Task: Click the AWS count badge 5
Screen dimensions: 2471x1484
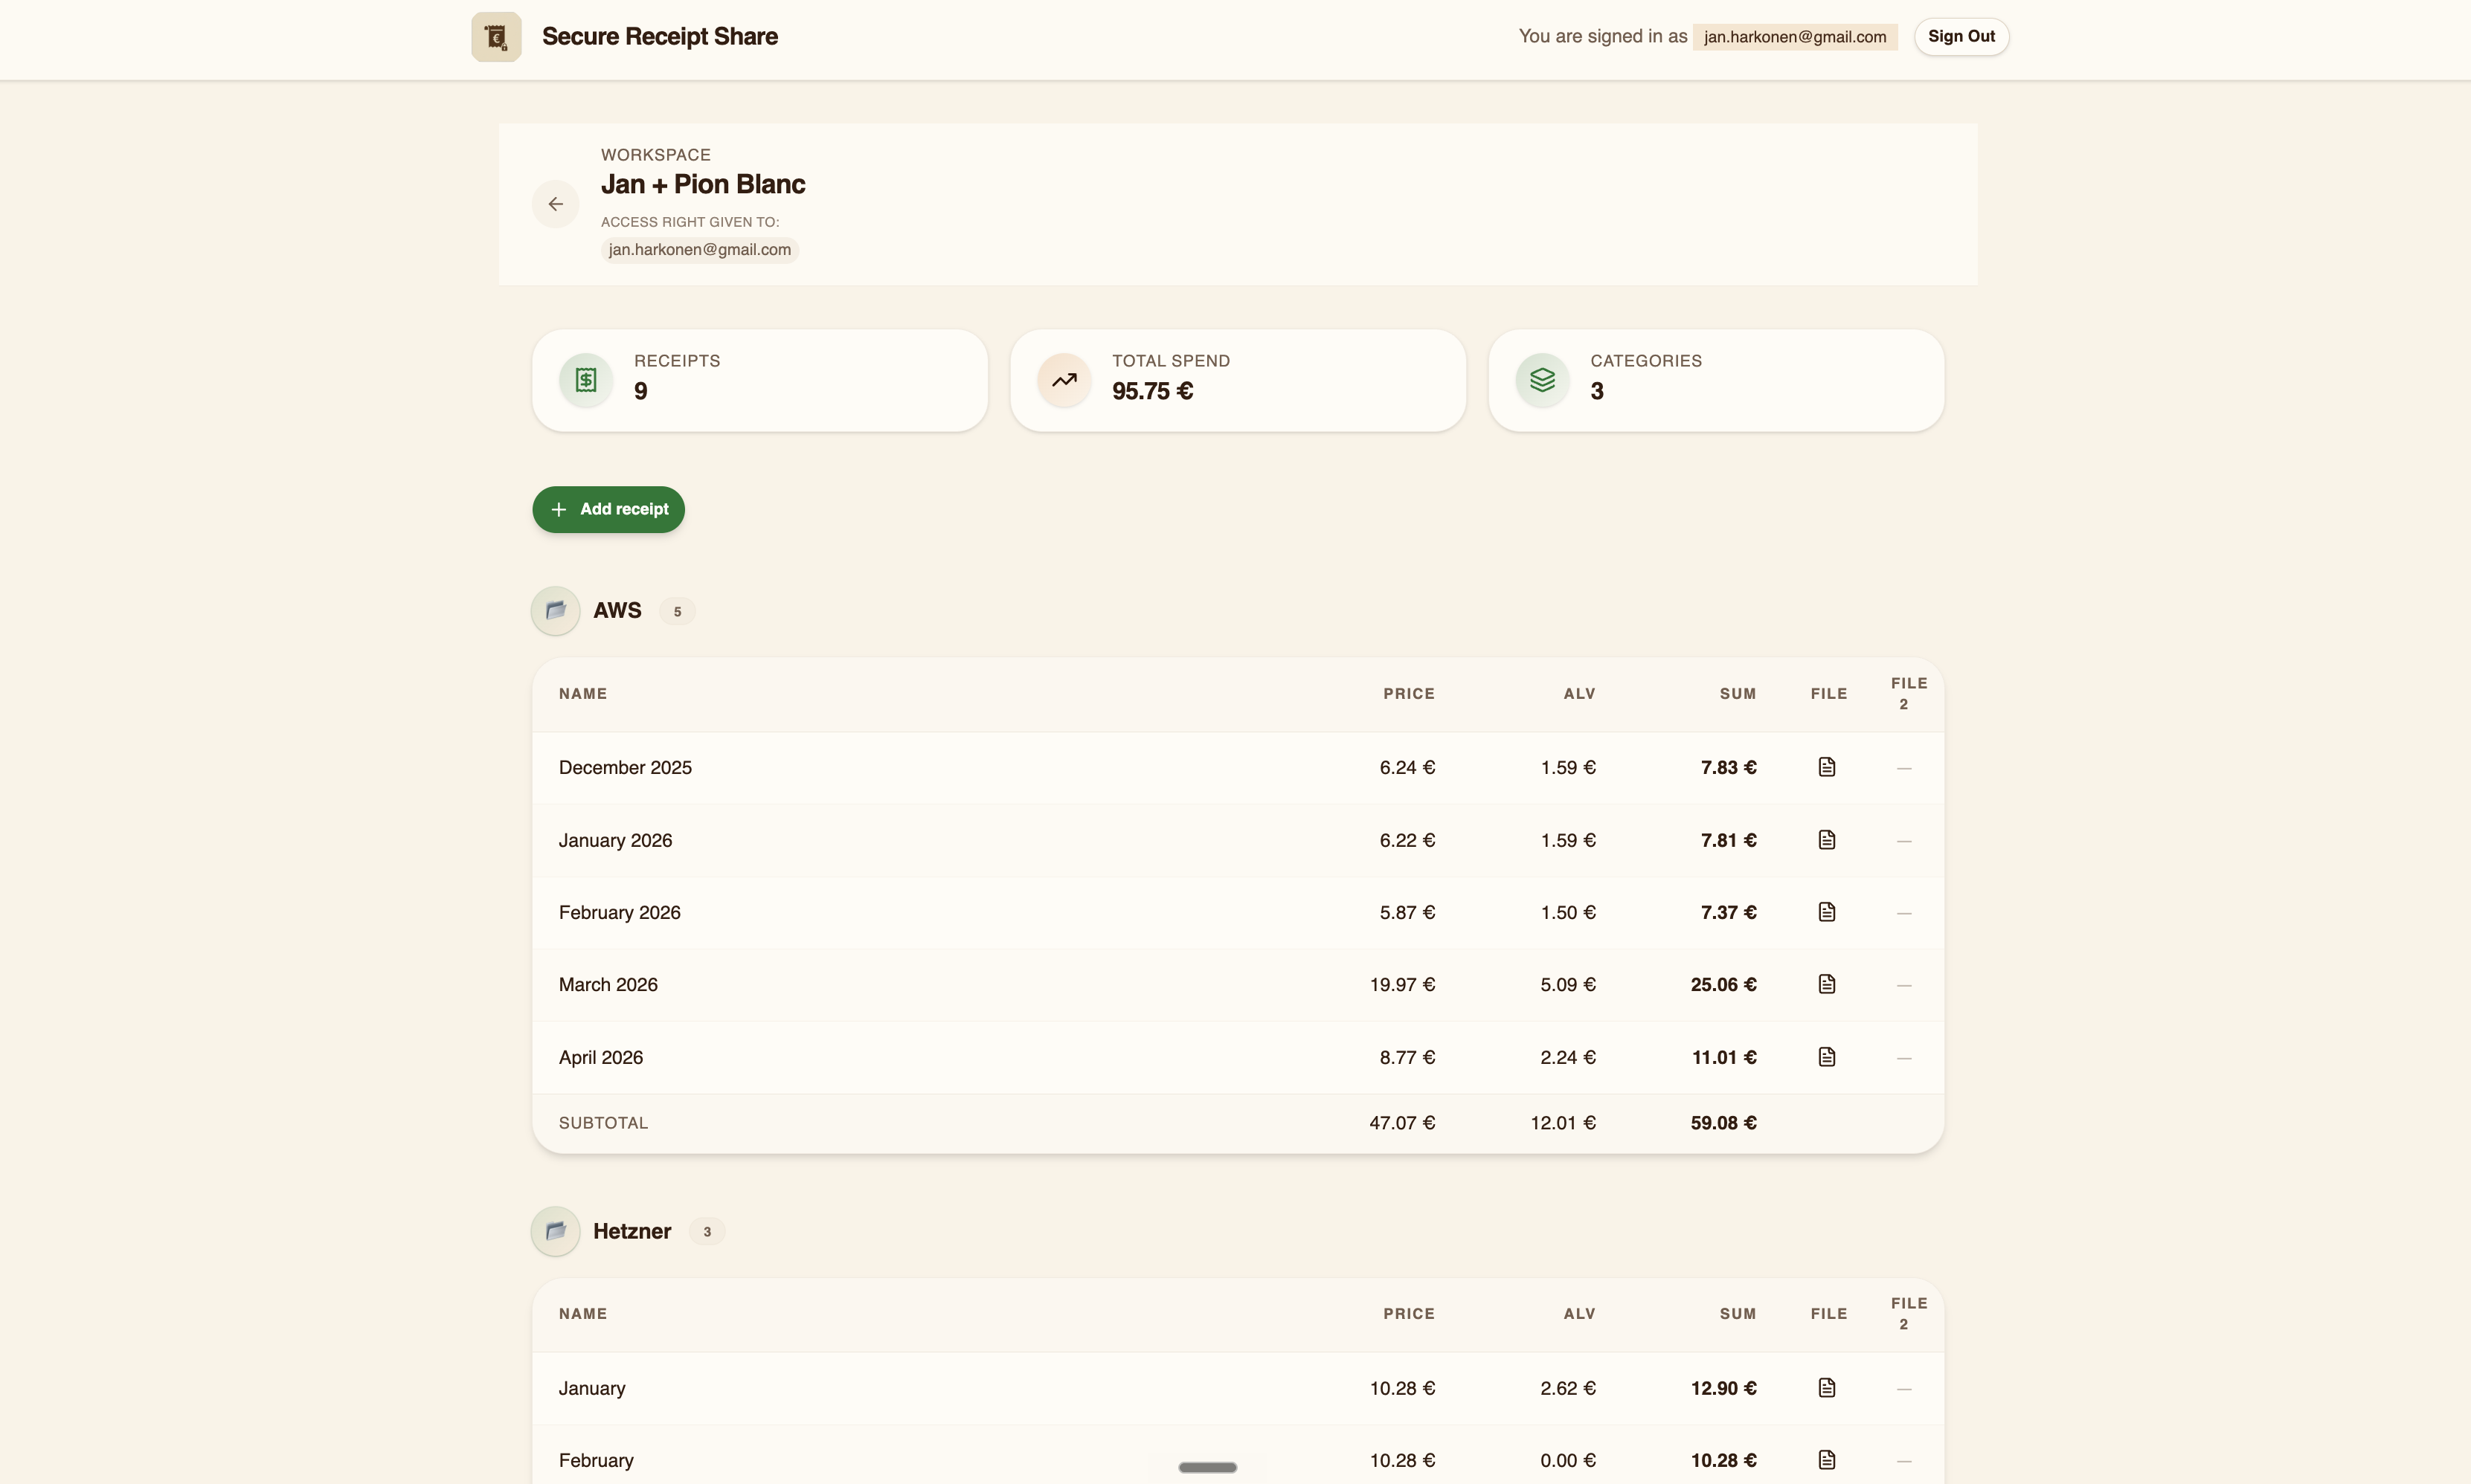Action: coord(678,612)
